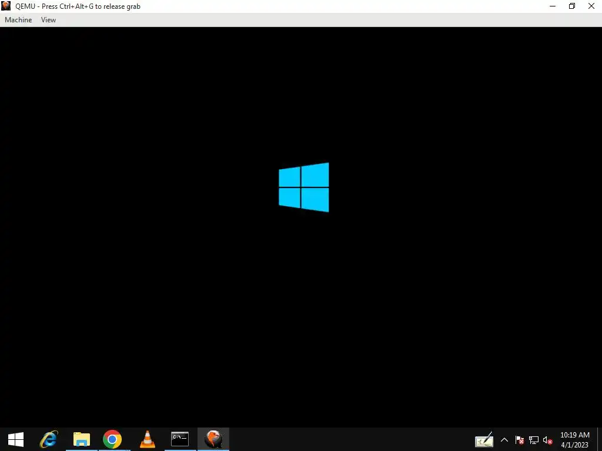Restore down the QEMU window

pyautogui.click(x=572, y=6)
